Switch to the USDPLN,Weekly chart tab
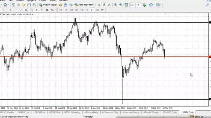The image size is (211, 118). (x=72, y=112)
